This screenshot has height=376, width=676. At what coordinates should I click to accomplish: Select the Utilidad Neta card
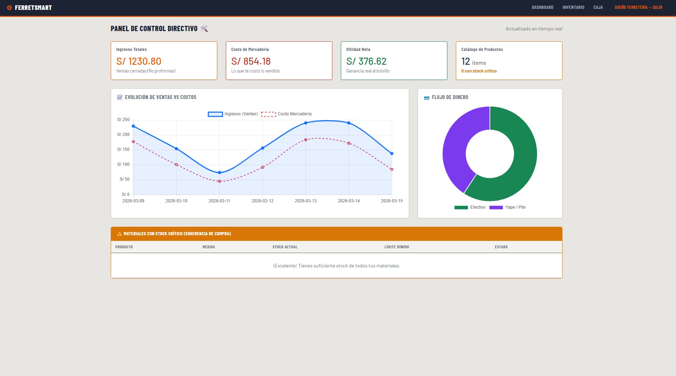pyautogui.click(x=394, y=60)
